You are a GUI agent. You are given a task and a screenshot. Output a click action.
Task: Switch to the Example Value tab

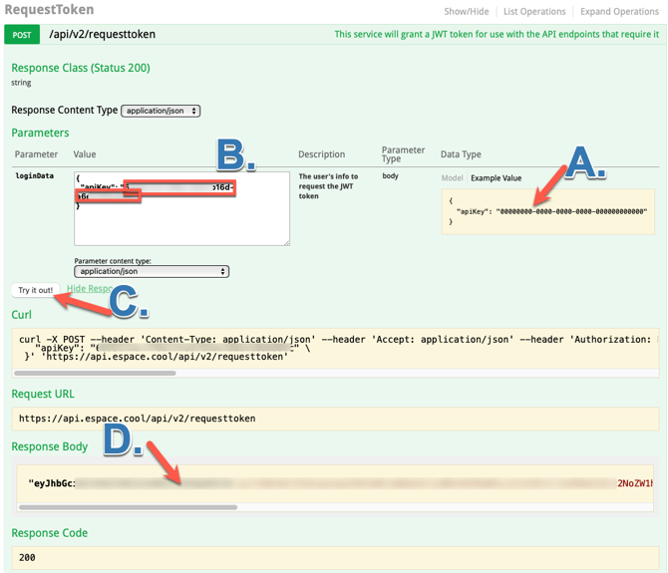tap(496, 178)
